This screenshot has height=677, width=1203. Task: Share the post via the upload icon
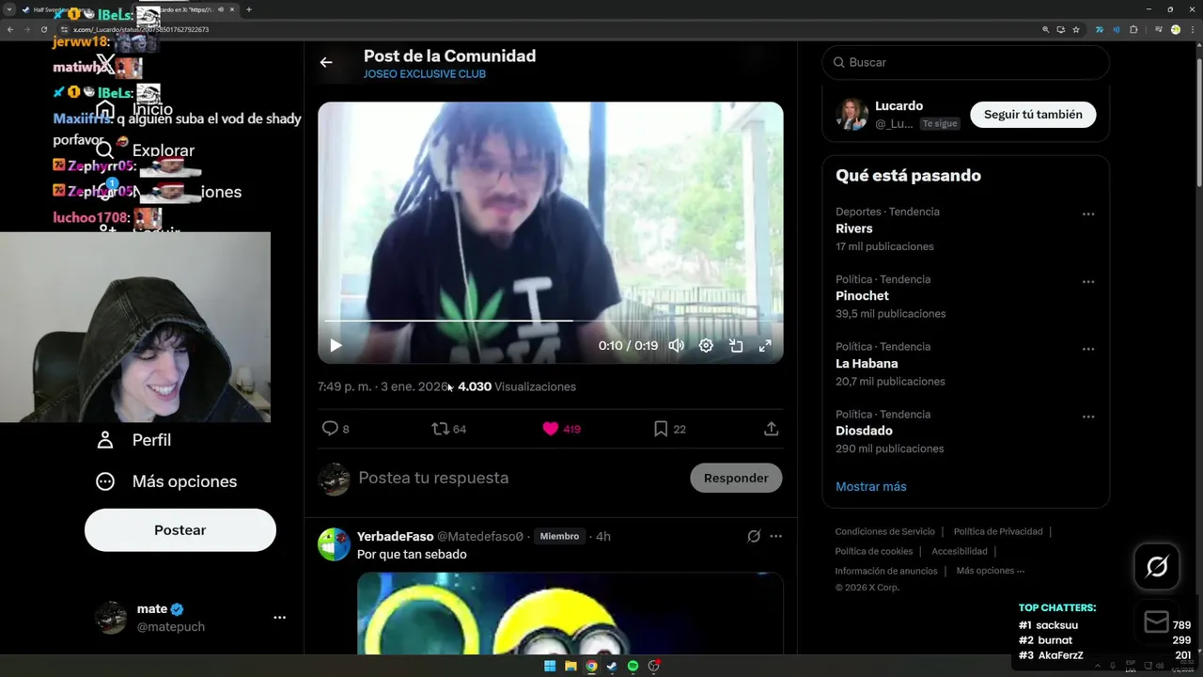[771, 429]
